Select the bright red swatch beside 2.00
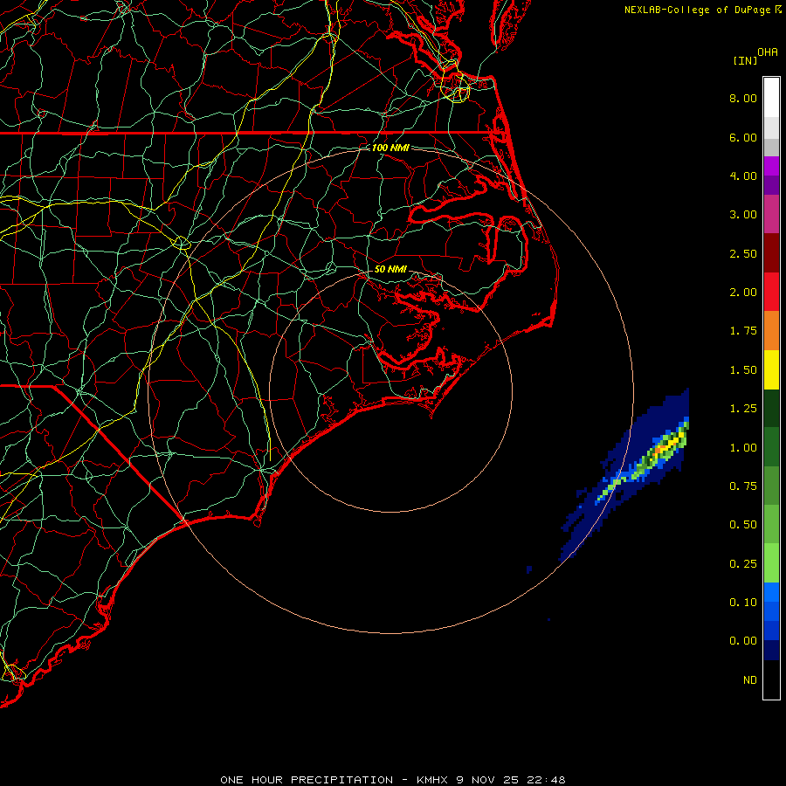786x786 pixels. point(771,292)
